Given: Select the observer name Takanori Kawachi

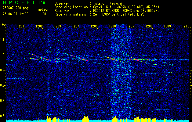Looking at the screenshot, I should pos(107,3).
